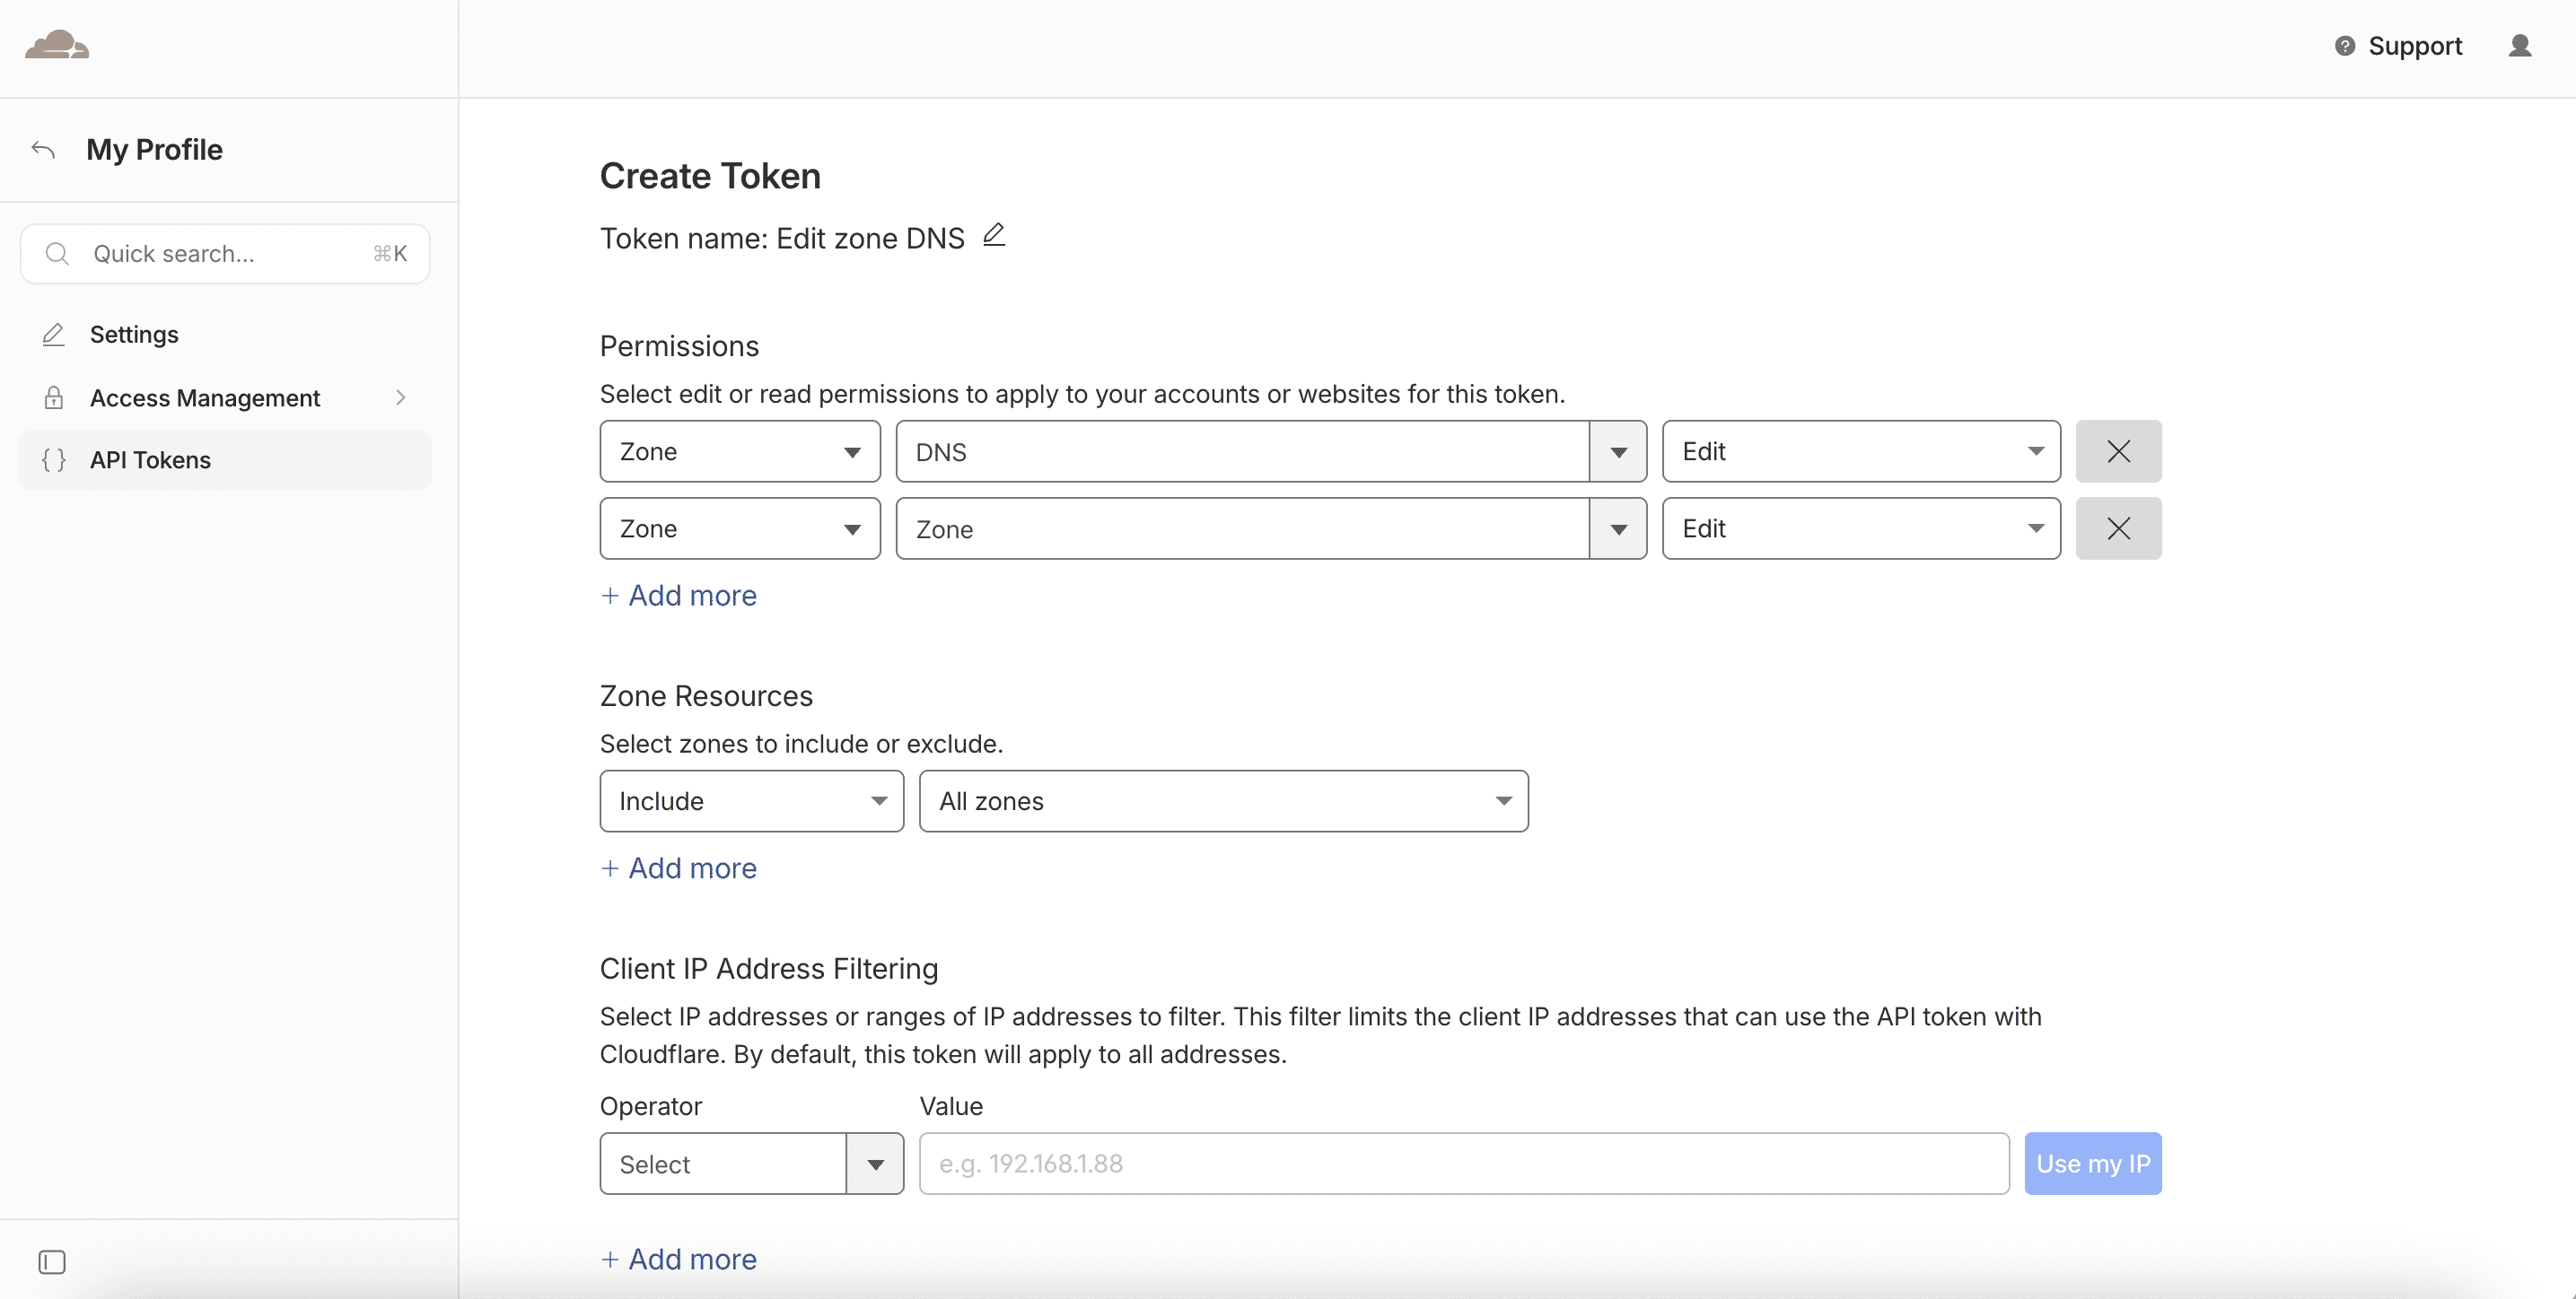Expand Access Management submenu chevron

tap(401, 397)
